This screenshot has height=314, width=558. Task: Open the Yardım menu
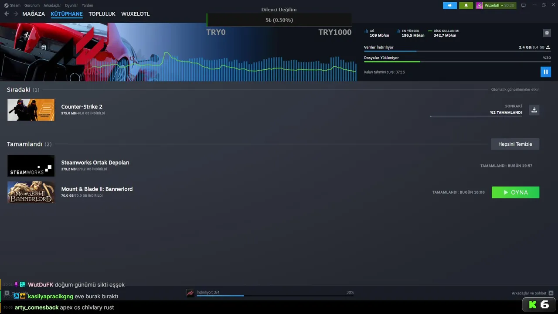[87, 6]
